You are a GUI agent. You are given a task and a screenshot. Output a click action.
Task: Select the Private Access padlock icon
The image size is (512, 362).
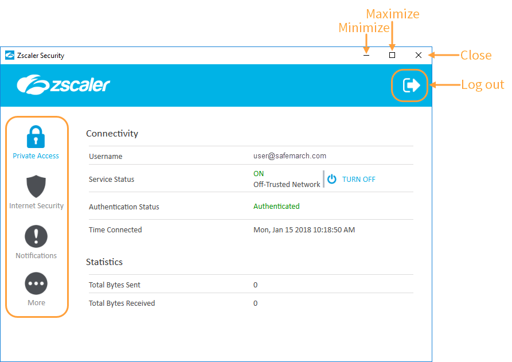tap(36, 137)
